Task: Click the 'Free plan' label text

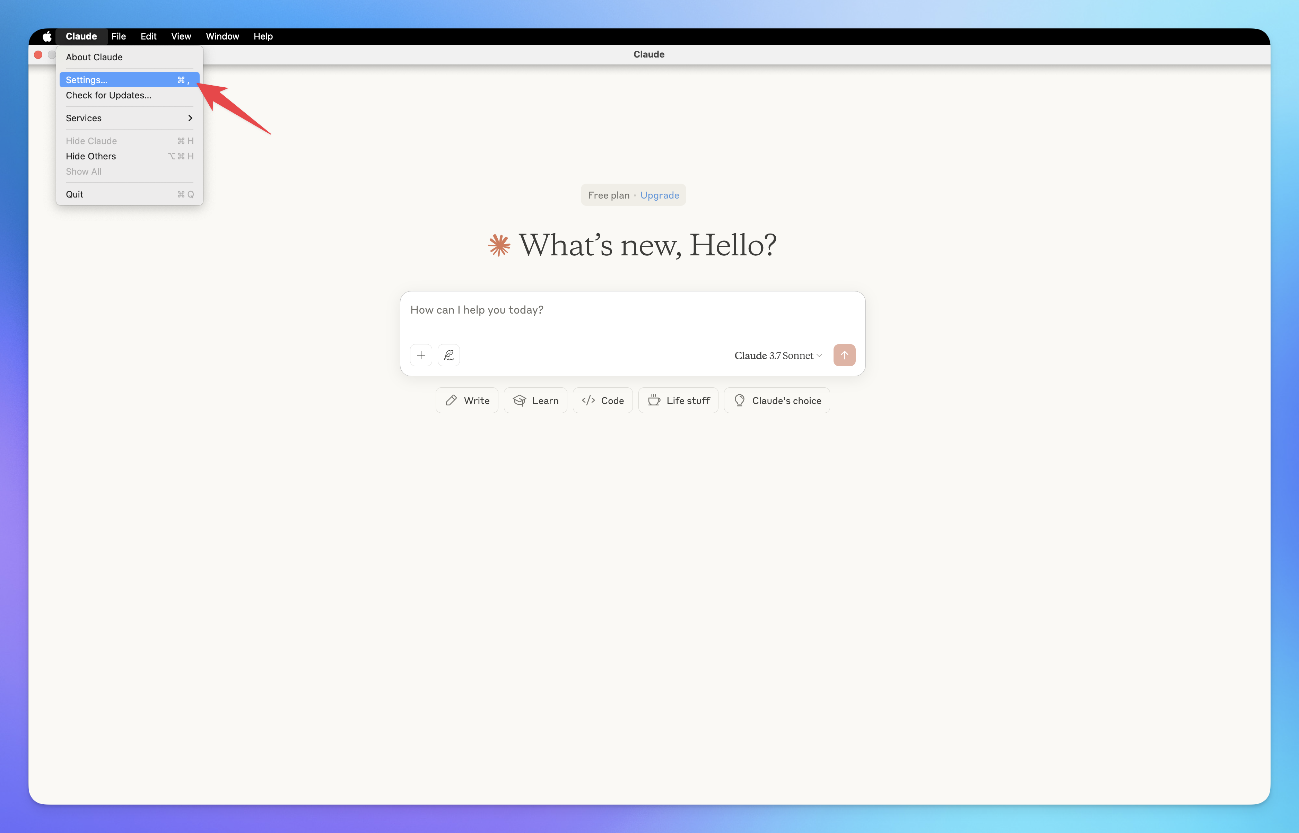Action: [609, 195]
